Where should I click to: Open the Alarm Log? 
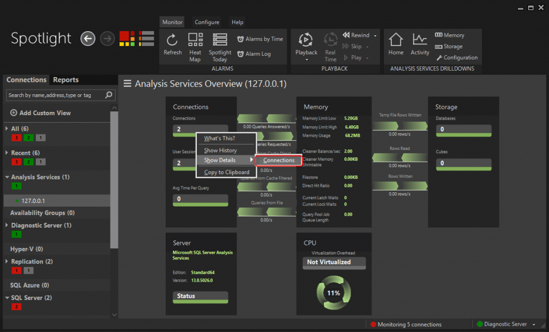pos(254,54)
